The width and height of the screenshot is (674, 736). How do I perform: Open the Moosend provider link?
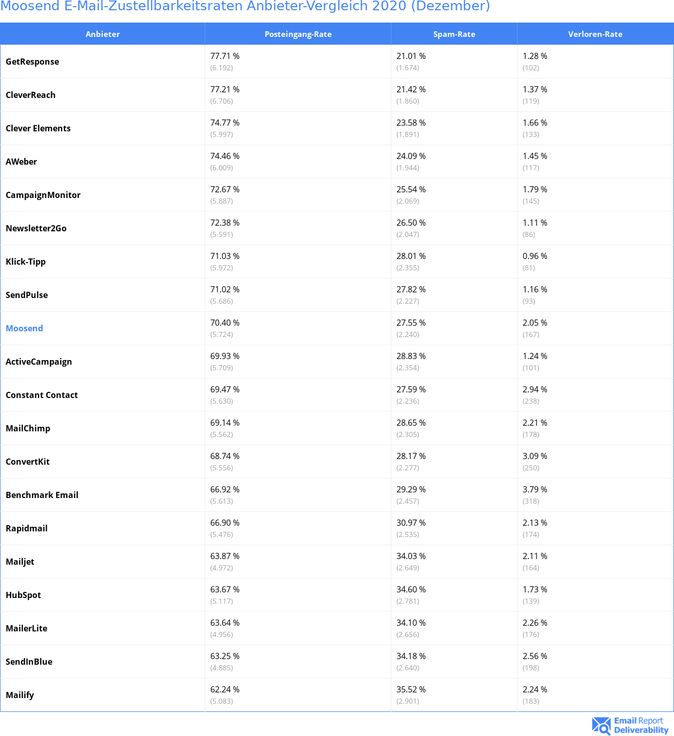click(x=24, y=328)
